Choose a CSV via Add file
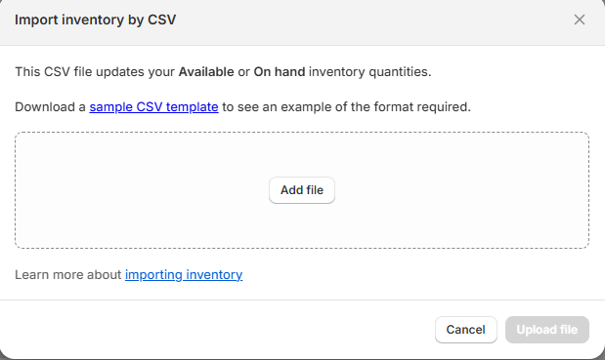The height and width of the screenshot is (360, 605). click(x=302, y=190)
